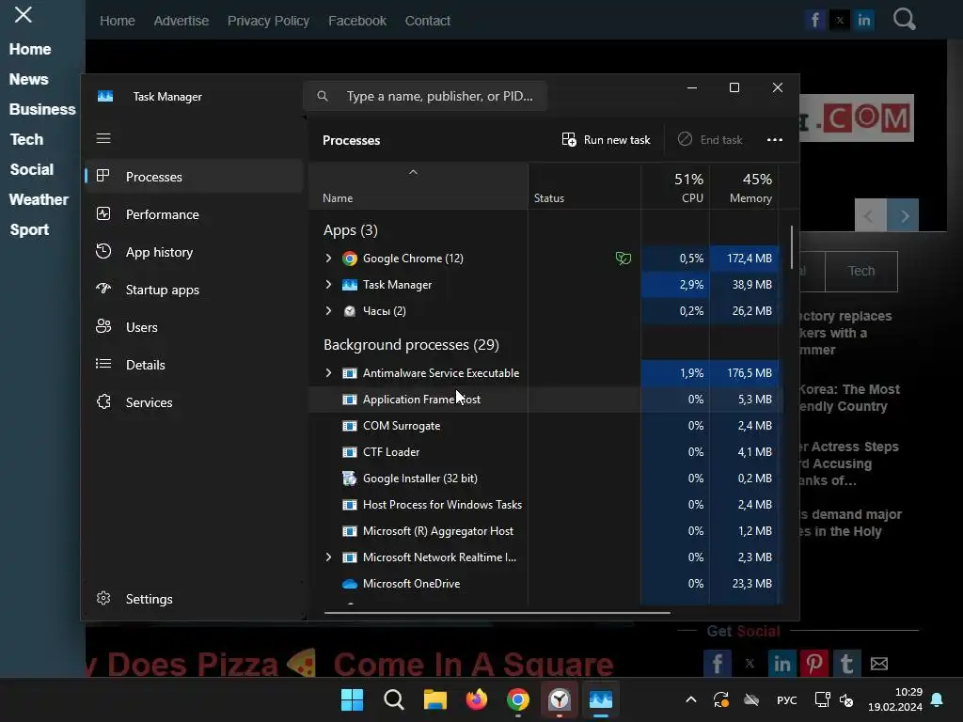Open News in website side menu
Image resolution: width=963 pixels, height=722 pixels.
click(x=29, y=79)
